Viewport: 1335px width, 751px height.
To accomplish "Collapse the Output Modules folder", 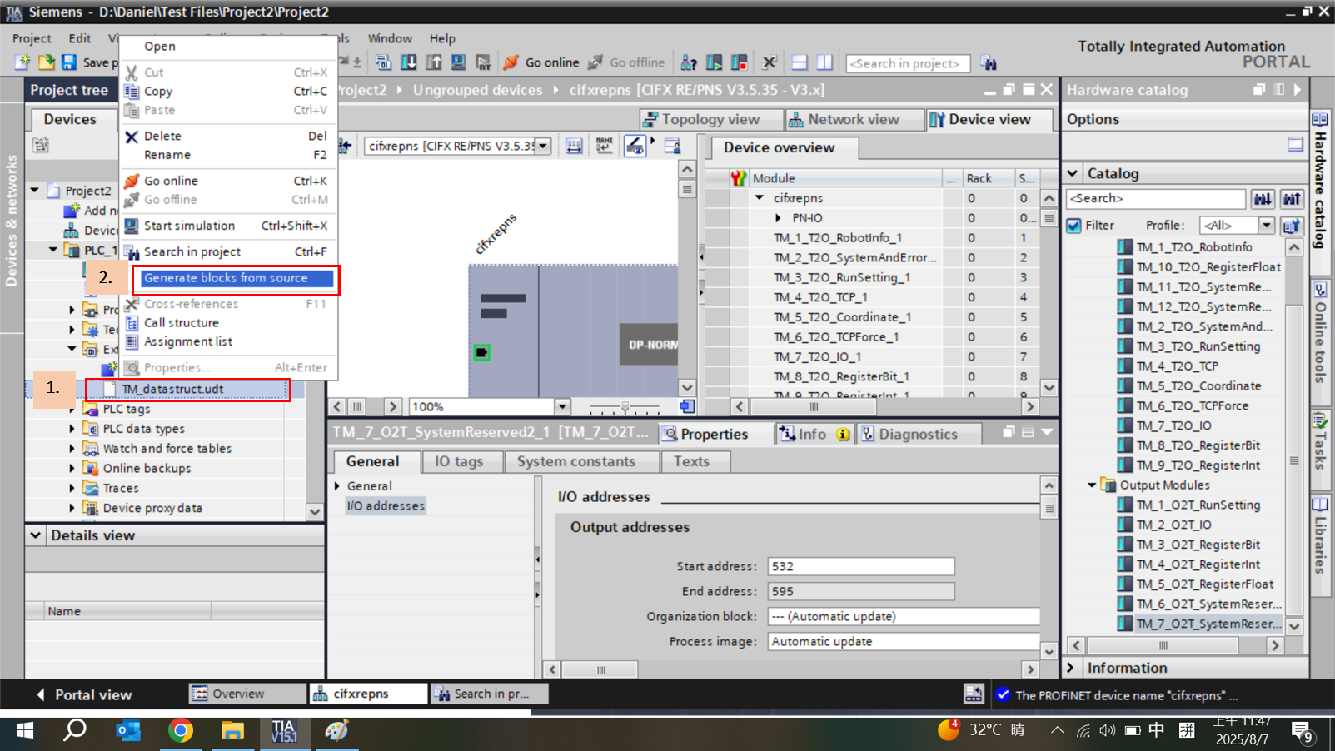I will 1092,485.
